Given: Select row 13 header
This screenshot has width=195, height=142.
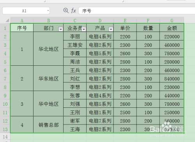Looking at the screenshot, I should tap(5, 129).
